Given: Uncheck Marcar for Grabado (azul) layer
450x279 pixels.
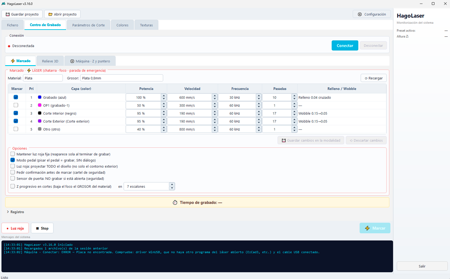Looking at the screenshot, I should (x=16, y=97).
